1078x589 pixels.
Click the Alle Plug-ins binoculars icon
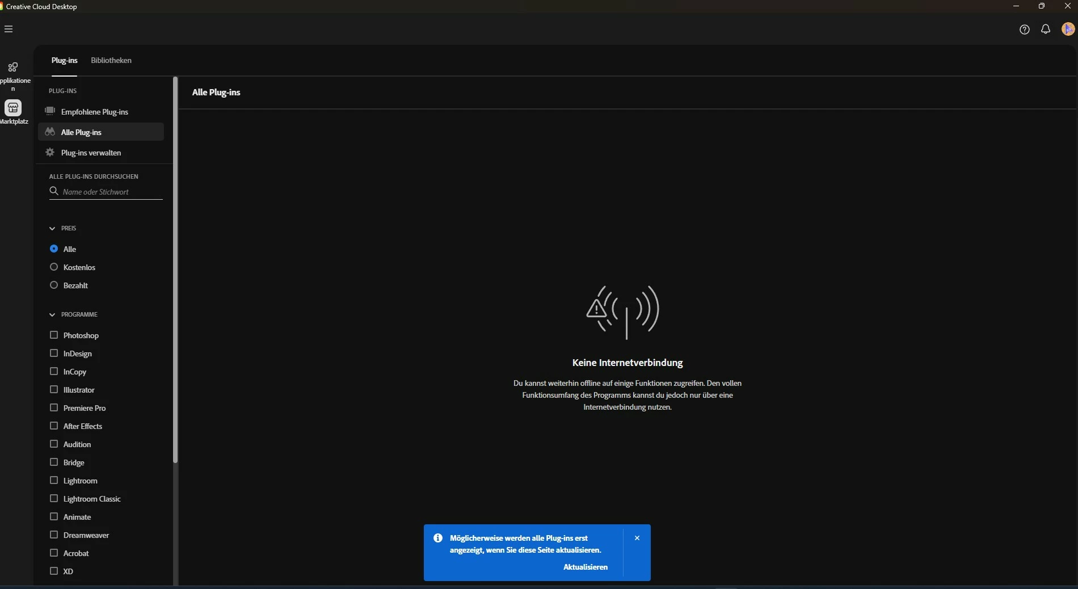(x=50, y=132)
